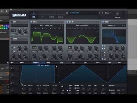Click the save preset disk icon
The width and height of the screenshot is (137, 103).
67,13
